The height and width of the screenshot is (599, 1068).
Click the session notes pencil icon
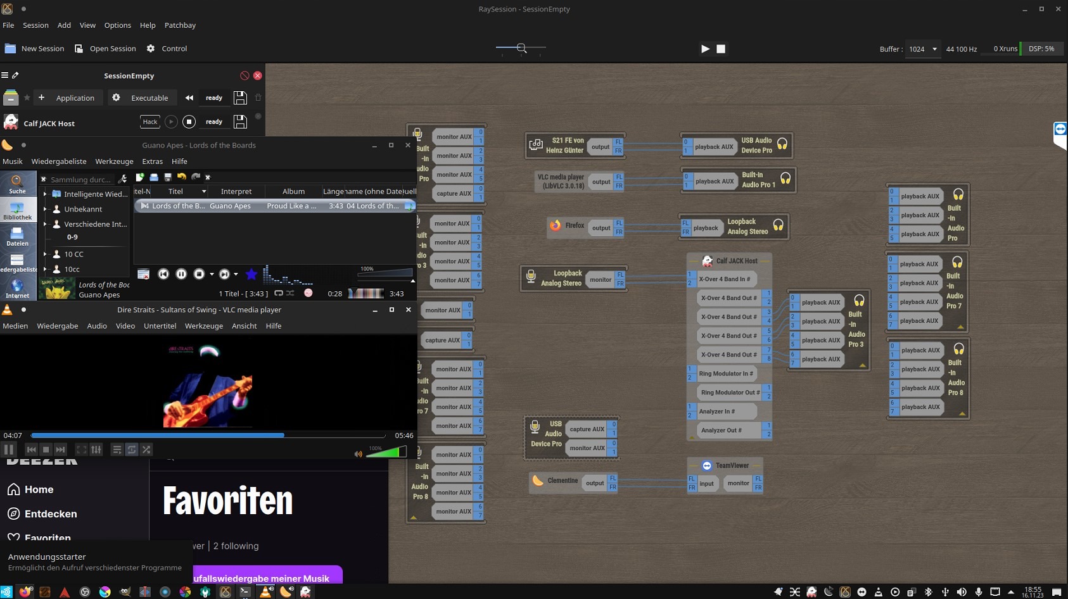pyautogui.click(x=16, y=75)
